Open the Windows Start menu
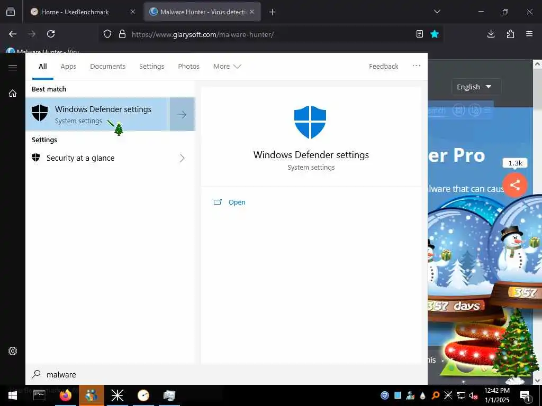The image size is (542, 406). tap(13, 395)
